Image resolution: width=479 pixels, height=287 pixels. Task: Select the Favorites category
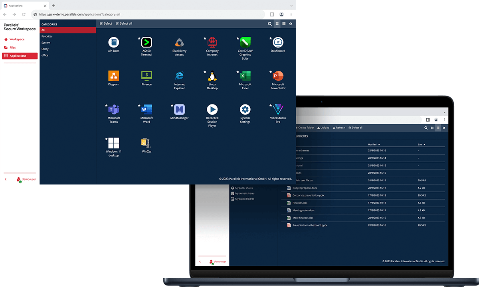[x=47, y=36]
